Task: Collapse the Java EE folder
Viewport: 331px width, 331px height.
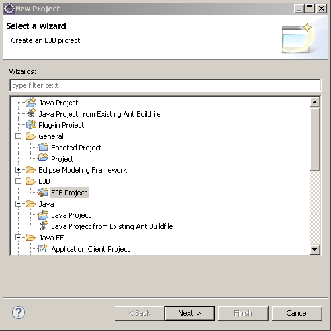Action: (18, 238)
